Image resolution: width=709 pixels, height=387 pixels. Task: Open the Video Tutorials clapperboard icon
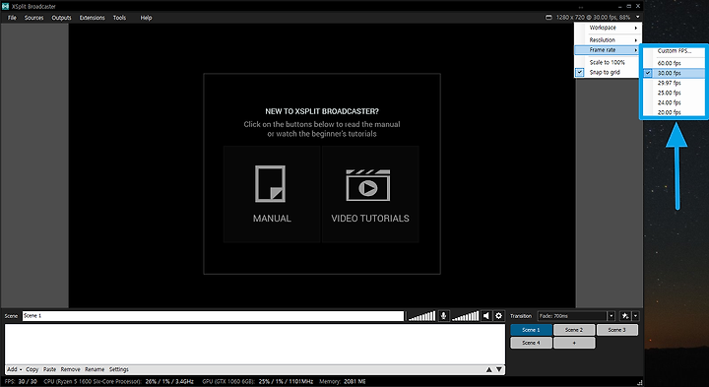[x=368, y=185]
